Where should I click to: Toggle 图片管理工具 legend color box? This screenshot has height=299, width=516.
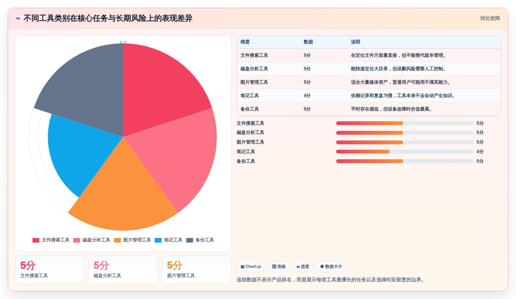(117, 240)
